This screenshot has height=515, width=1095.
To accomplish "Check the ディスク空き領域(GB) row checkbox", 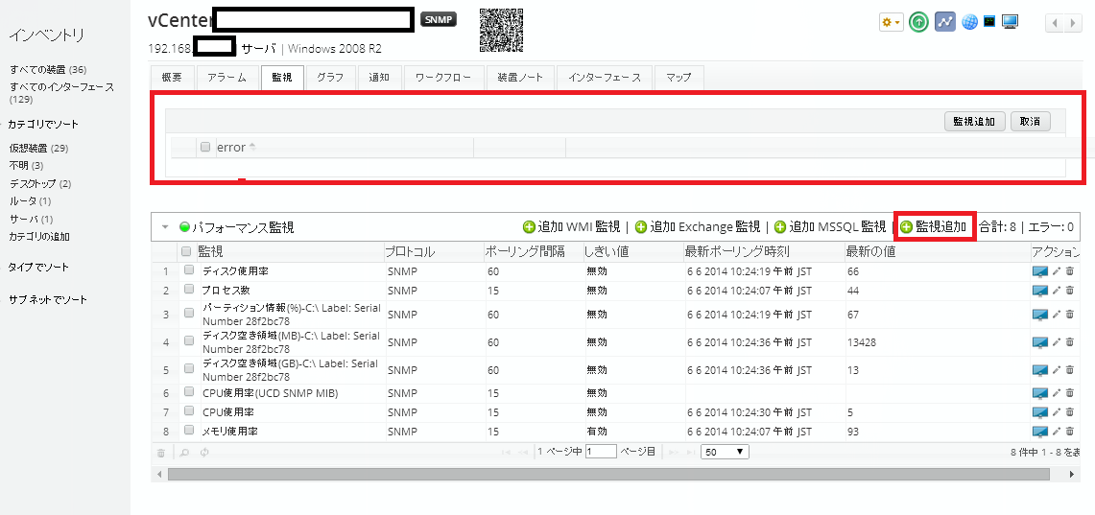I will coord(188,369).
